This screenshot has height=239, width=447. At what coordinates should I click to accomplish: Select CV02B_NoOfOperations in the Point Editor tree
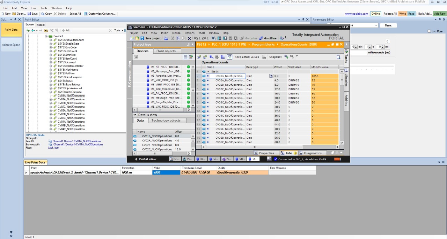(x=71, y=103)
